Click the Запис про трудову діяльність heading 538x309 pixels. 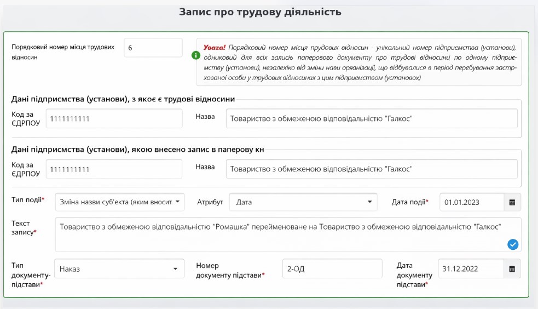[x=260, y=12]
